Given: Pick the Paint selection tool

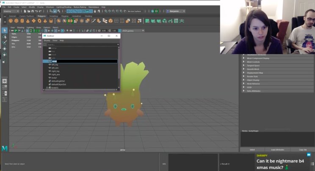Looking at the screenshot, I should tap(5, 42).
